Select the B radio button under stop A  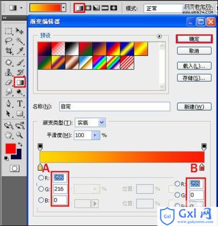coord(41,200)
